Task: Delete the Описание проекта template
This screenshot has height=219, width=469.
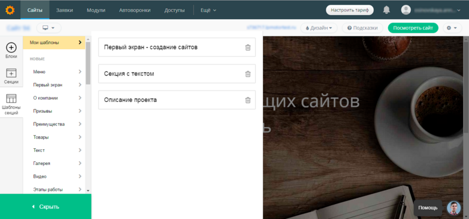Action: 247,100
